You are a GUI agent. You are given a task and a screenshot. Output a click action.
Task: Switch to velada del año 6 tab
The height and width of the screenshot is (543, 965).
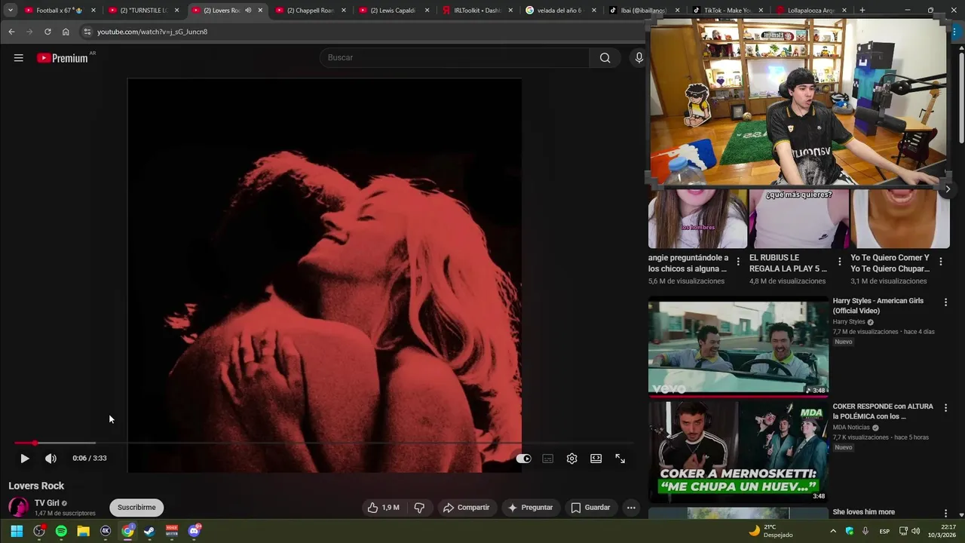559,11
